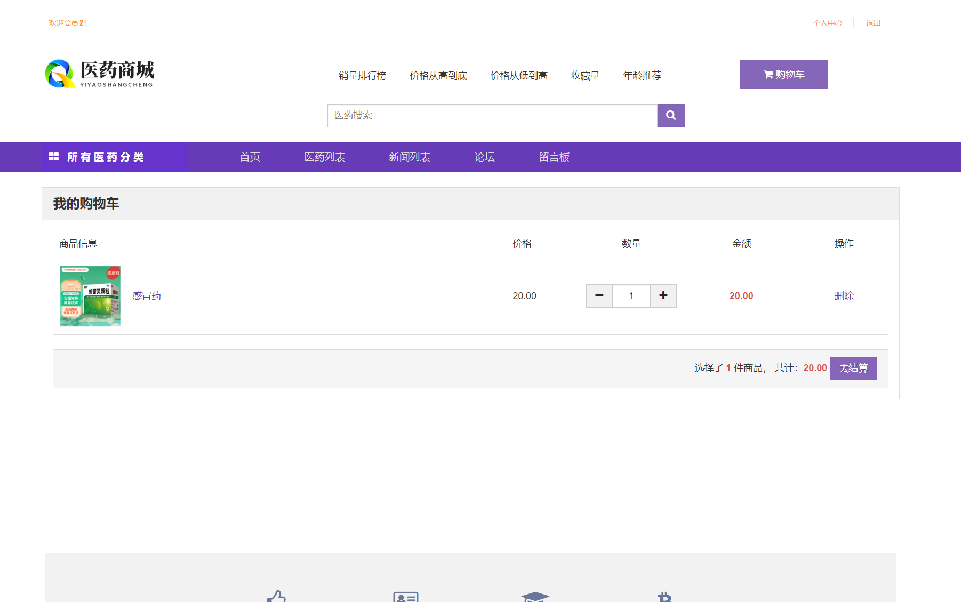961x602 pixels.
Task: Increase quantity with the plus button
Action: coord(663,296)
